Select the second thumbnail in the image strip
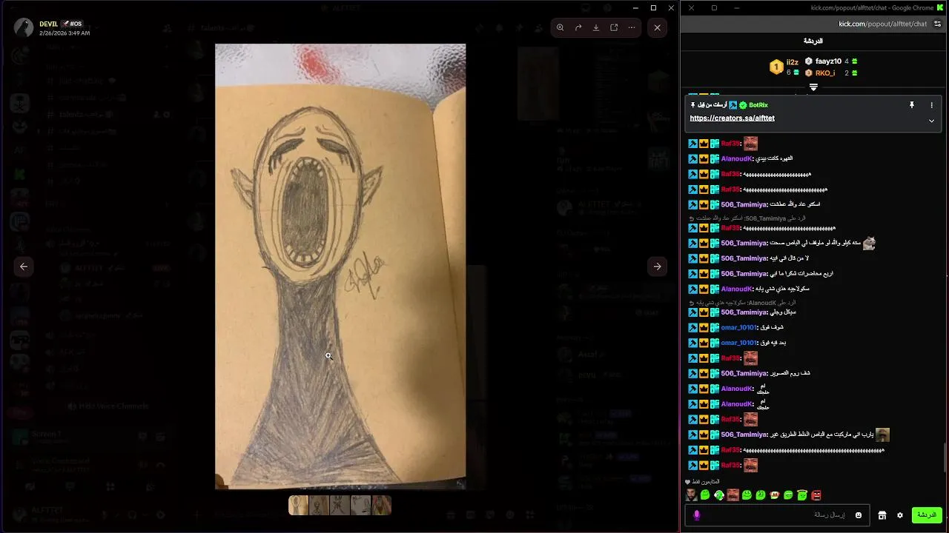Image resolution: width=949 pixels, height=533 pixels. tap(319, 505)
